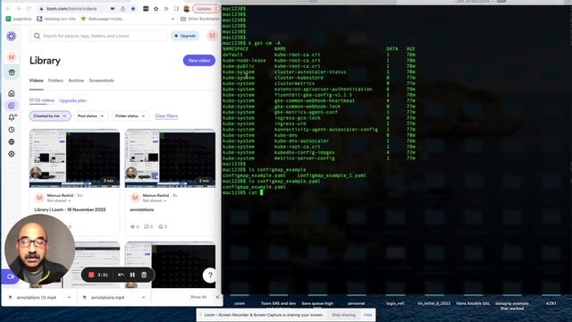Focus the Loom search field
The image size is (572, 322).
click(98, 36)
